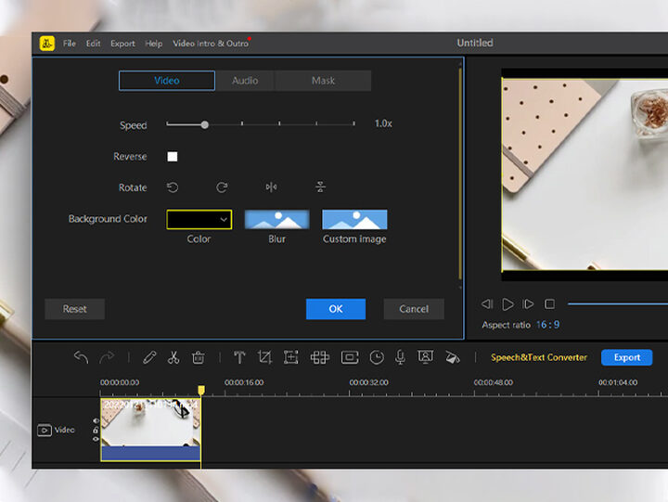Switch to the Audio tab
This screenshot has height=502, width=668.
click(245, 81)
